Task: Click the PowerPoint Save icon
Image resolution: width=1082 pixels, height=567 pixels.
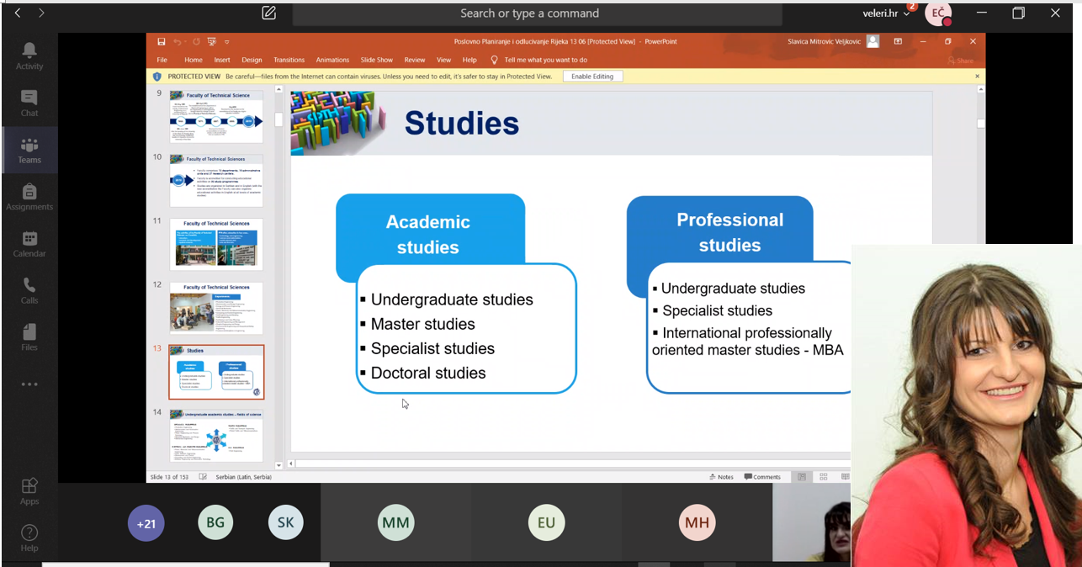Action: tap(161, 41)
